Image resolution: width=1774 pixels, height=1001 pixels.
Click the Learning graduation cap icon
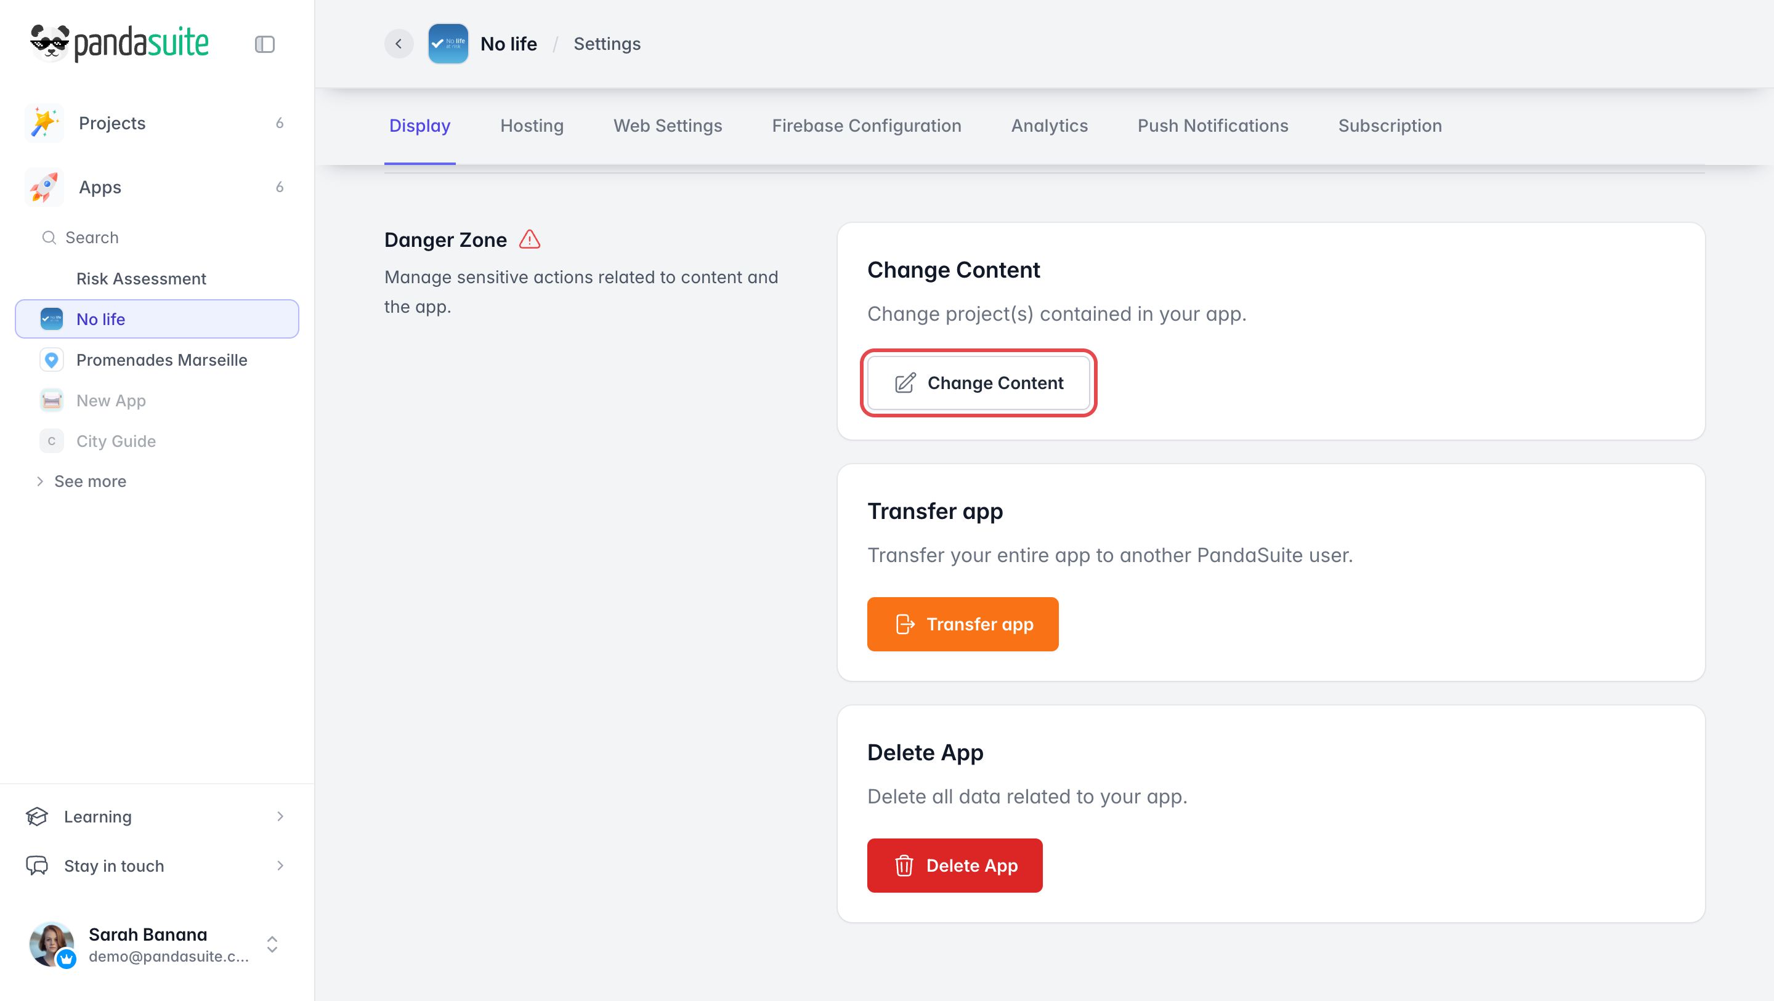37,816
